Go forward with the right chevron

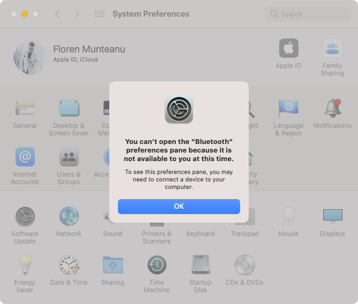[x=77, y=14]
